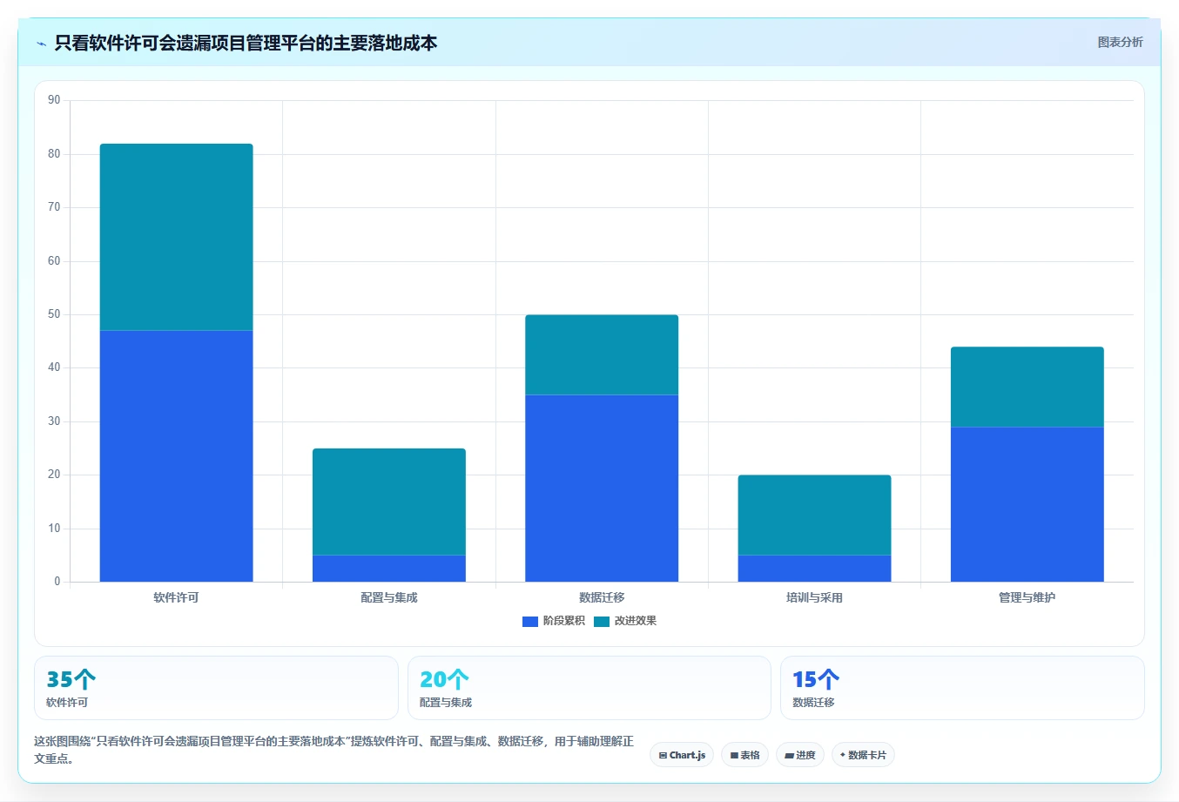Select the Chart.js tag chip
Screen dimensions: 1179x802
pos(682,755)
